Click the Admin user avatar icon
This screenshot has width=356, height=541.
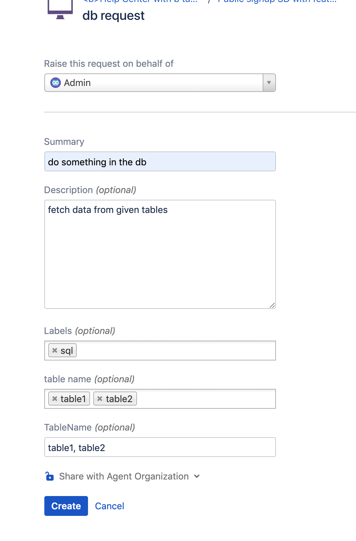click(56, 83)
